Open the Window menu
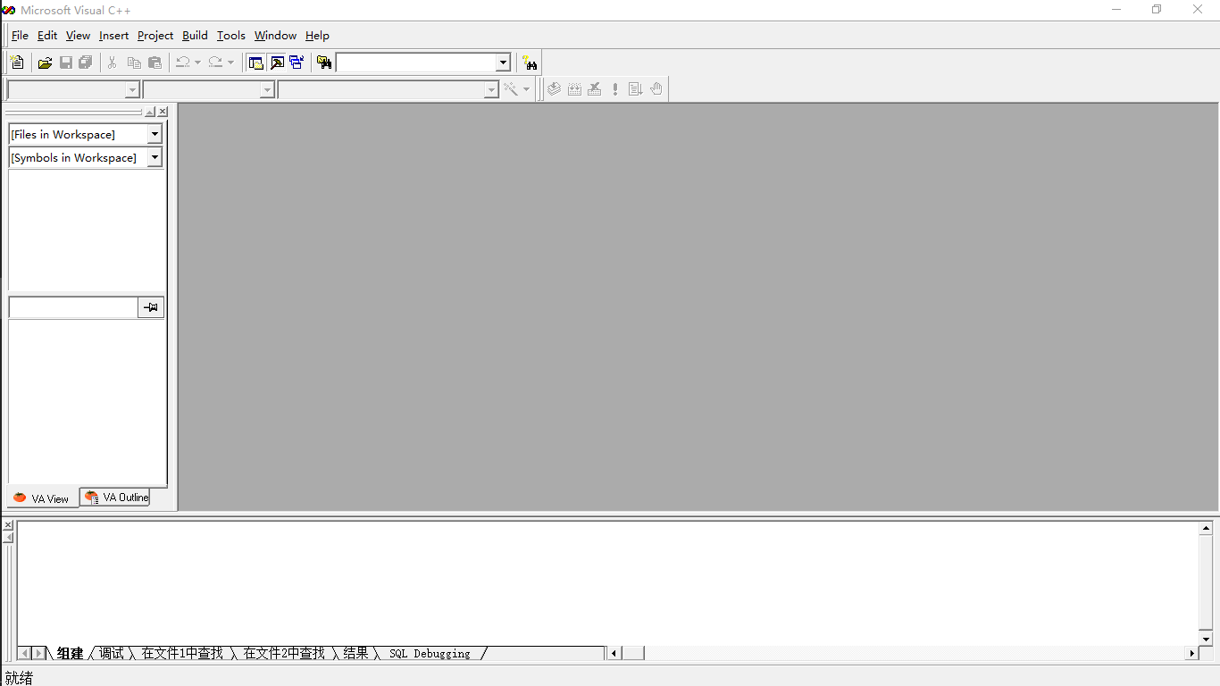This screenshot has height=686, width=1220. [275, 36]
